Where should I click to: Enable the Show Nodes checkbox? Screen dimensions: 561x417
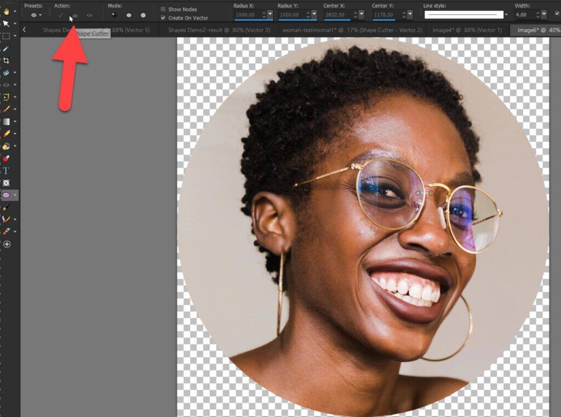(162, 9)
